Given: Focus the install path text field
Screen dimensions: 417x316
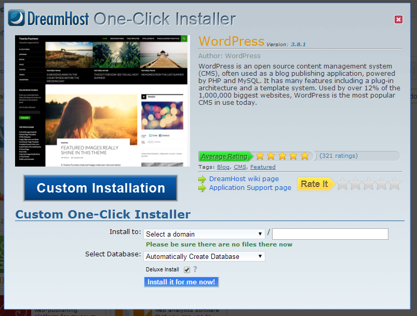Looking at the screenshot, I should [x=330, y=234].
